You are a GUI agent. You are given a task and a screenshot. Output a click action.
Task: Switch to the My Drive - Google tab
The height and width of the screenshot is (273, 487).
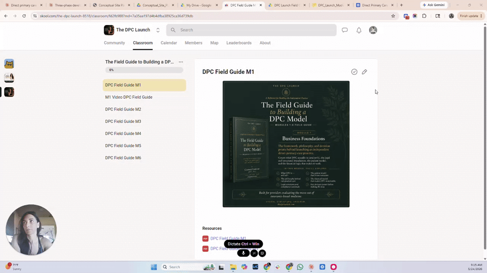[200, 5]
